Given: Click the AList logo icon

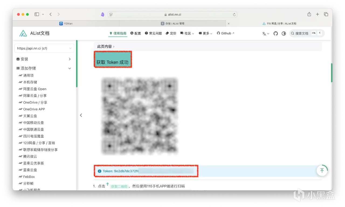Looking at the screenshot, I should tap(23, 33).
